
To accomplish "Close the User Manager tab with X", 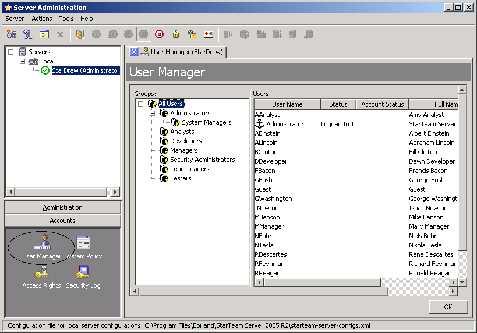I will point(134,52).
